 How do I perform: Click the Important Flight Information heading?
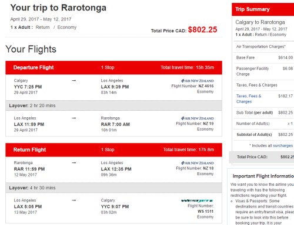(263, 176)
